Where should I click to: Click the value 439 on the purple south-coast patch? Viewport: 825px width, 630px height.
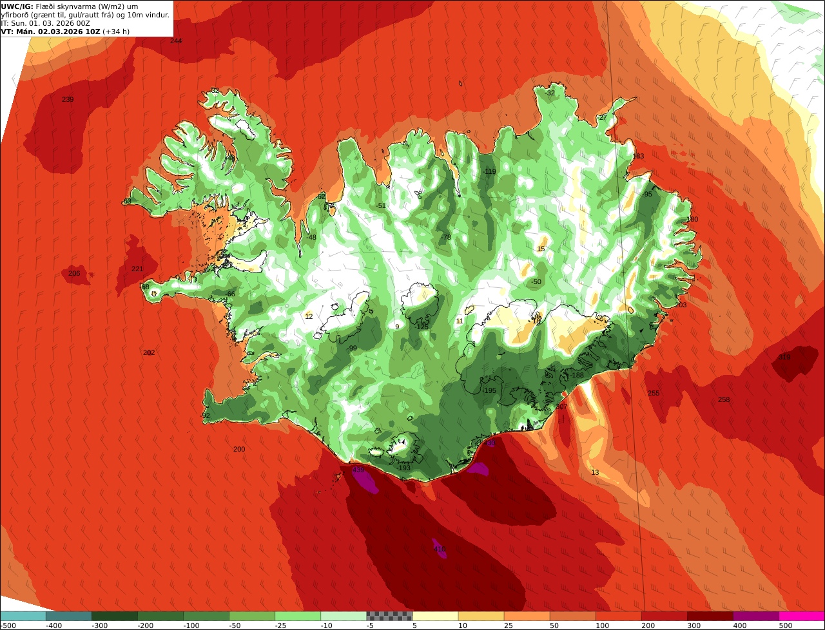point(358,470)
